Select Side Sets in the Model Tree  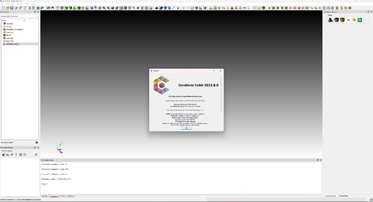[10, 38]
